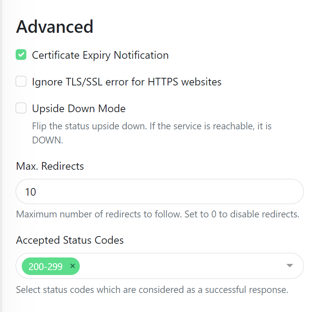Turn on Upside Down Mode
Viewport: 315px width, 312px height.
coord(21,108)
